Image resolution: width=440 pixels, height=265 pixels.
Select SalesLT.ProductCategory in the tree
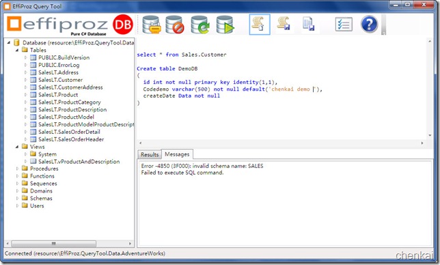69,102
